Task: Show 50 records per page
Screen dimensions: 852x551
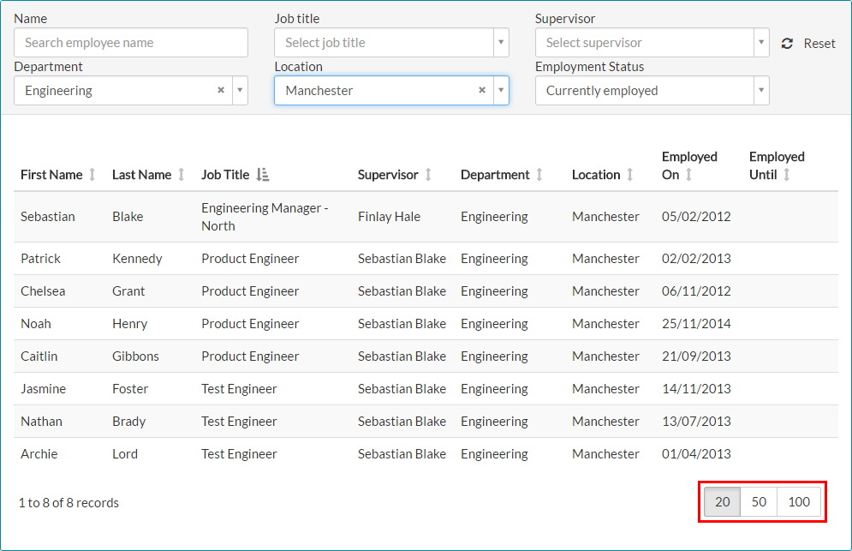Action: tap(759, 502)
